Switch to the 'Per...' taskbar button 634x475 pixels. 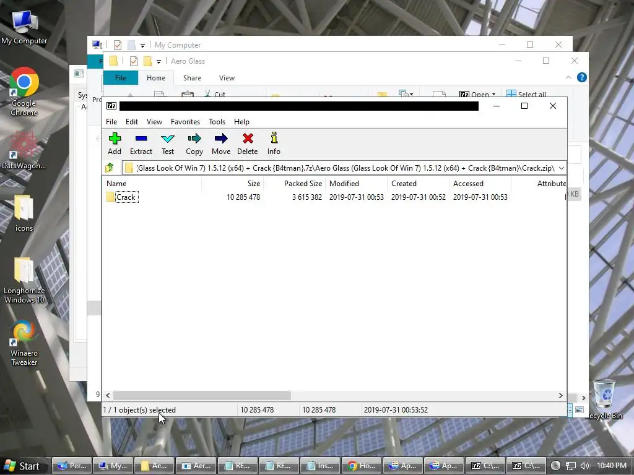[x=72, y=466]
